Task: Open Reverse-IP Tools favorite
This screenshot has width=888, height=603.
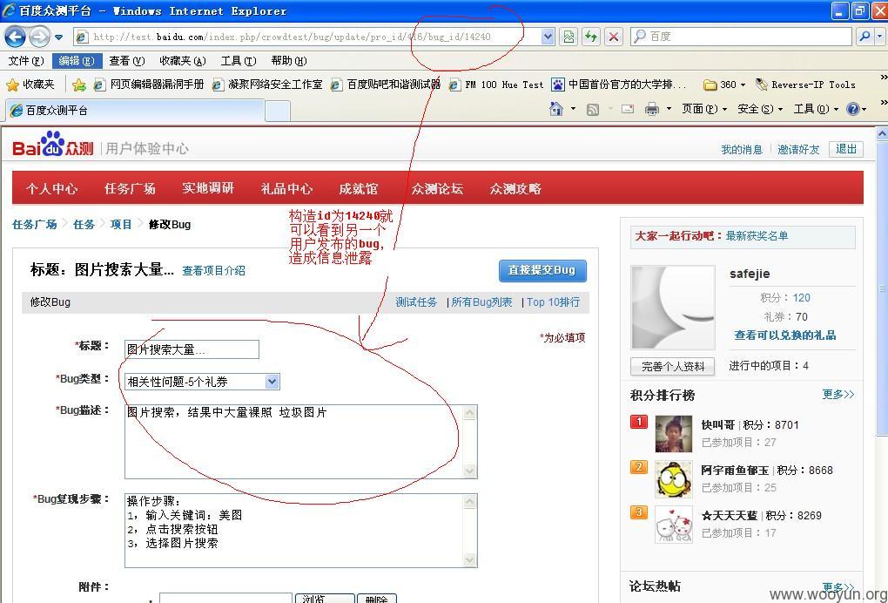Action: click(x=804, y=85)
